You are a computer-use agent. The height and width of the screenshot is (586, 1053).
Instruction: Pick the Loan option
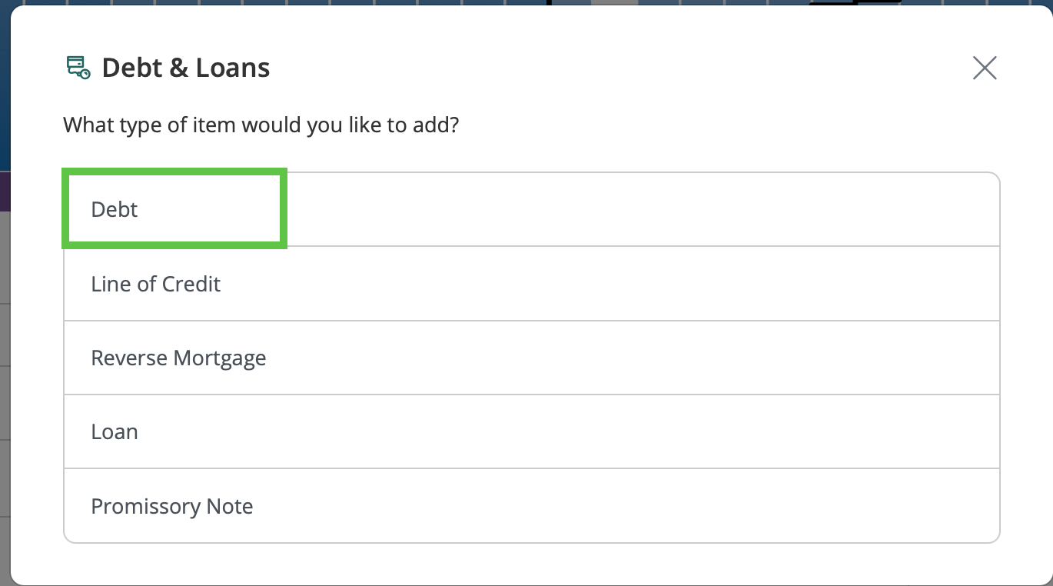(532, 431)
